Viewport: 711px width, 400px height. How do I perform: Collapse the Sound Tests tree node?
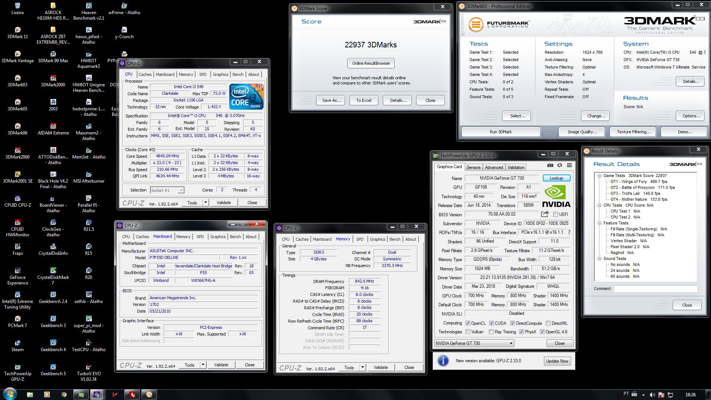pyautogui.click(x=599, y=259)
